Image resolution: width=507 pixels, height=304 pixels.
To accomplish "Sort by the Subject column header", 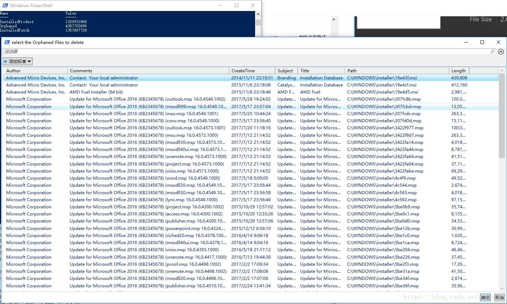I will click(x=286, y=71).
